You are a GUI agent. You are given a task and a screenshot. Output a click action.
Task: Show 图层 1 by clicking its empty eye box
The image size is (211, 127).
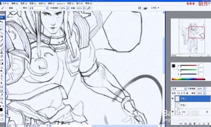173,105
